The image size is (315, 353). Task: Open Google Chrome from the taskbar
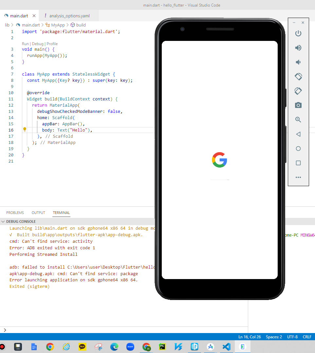[x=50, y=347]
